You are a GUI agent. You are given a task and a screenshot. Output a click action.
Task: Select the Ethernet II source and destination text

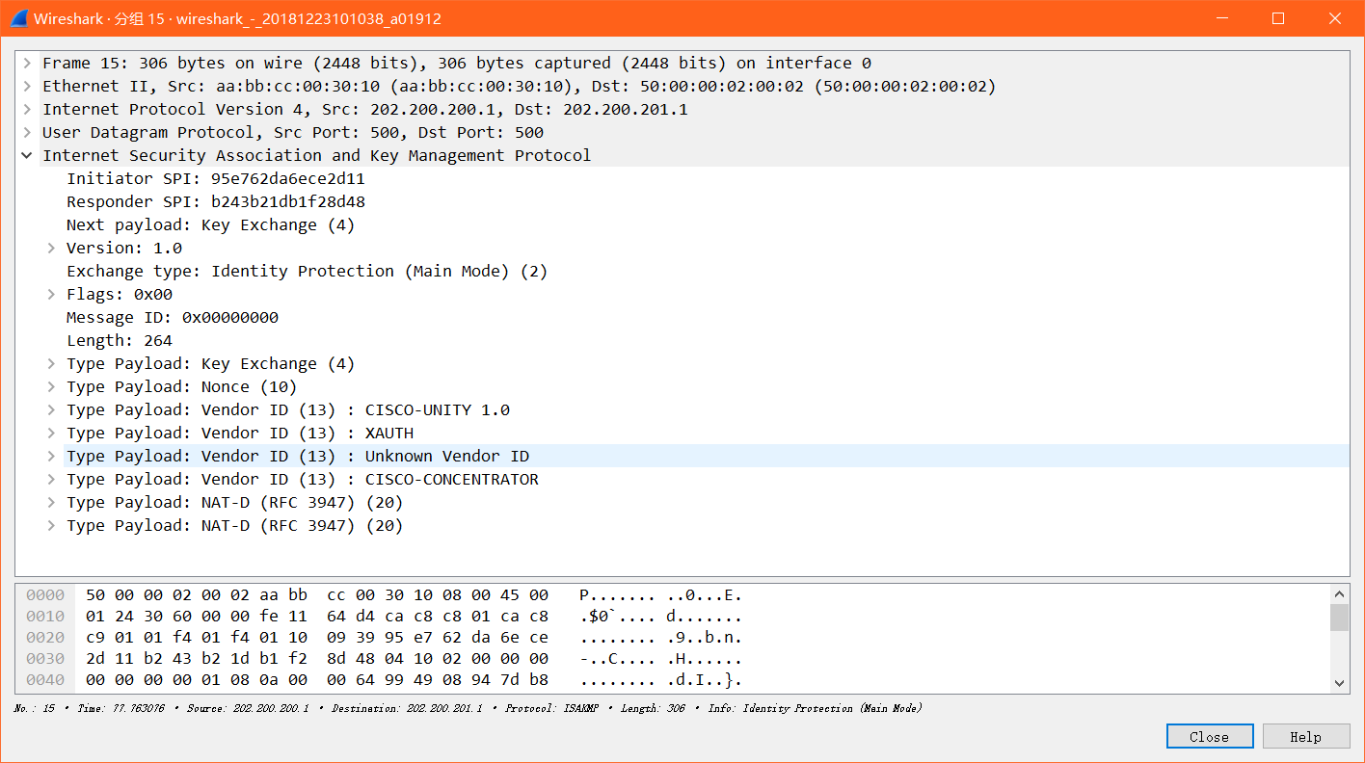[x=520, y=87]
